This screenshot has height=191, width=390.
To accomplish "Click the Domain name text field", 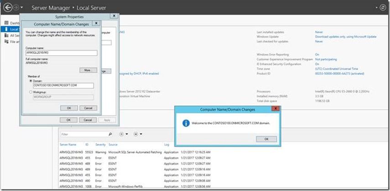I will 63,86.
